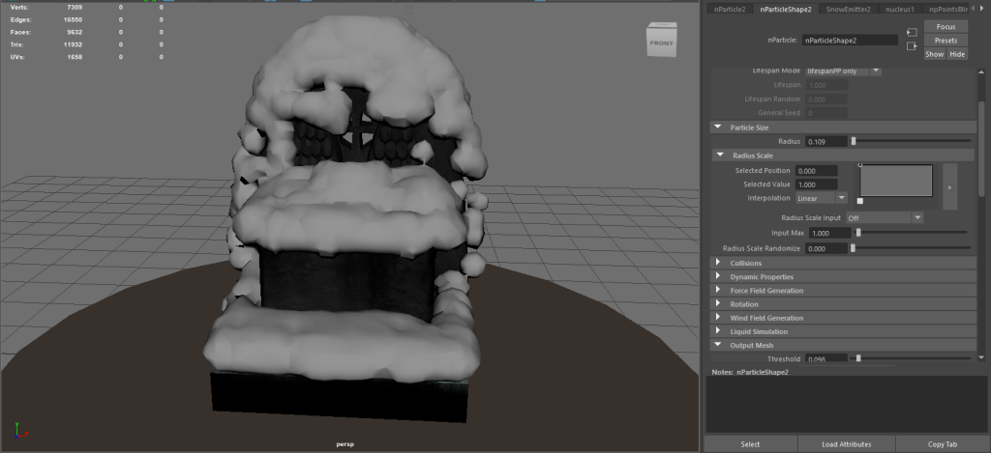The width and height of the screenshot is (991, 453).
Task: Collapse the Radius Scale section
Action: [x=719, y=155]
